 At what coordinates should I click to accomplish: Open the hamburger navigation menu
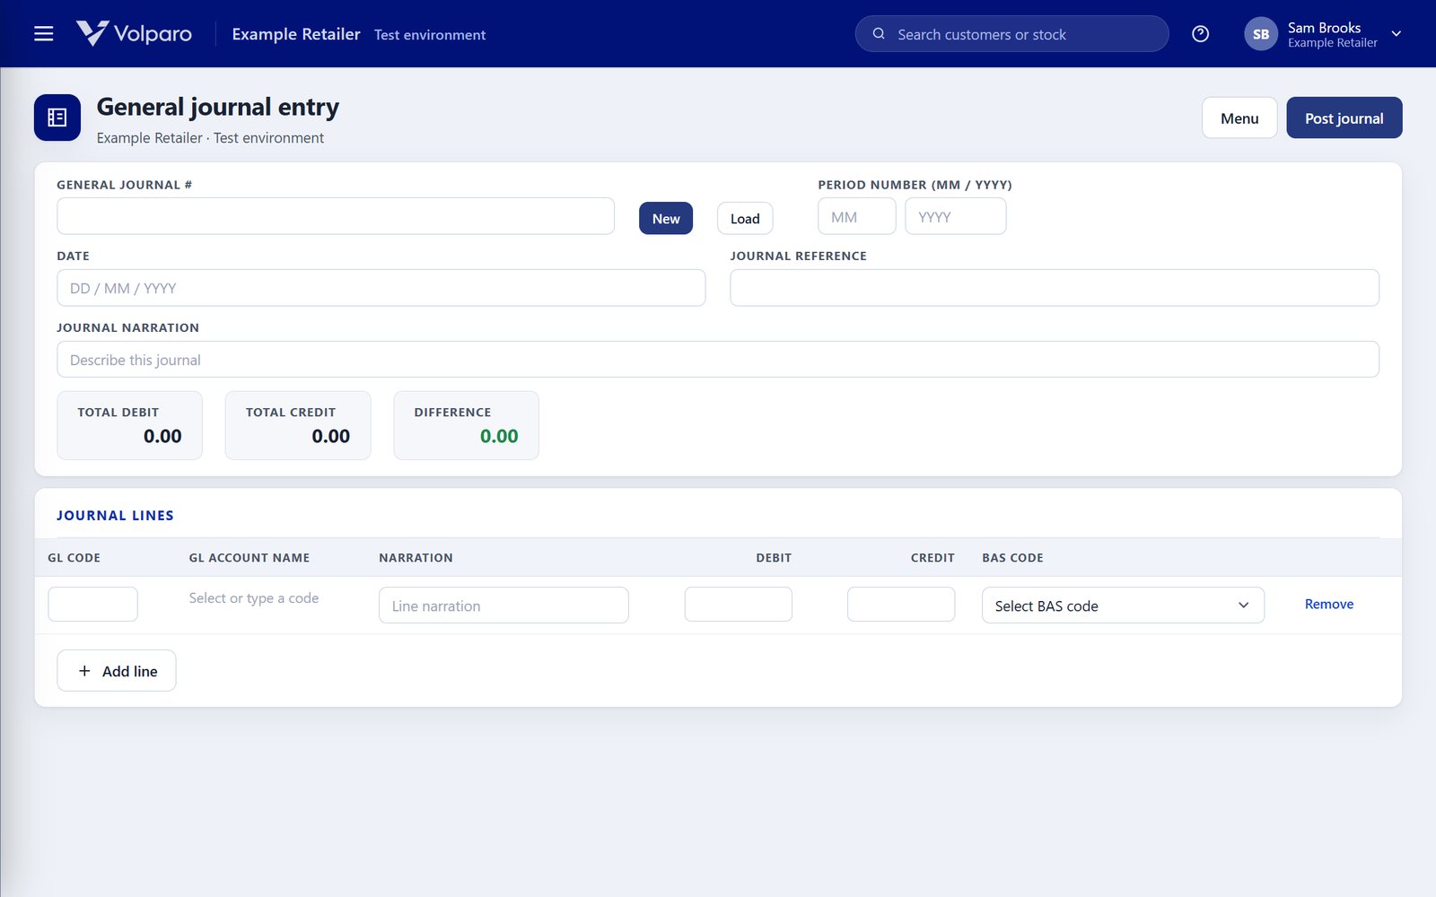point(43,34)
